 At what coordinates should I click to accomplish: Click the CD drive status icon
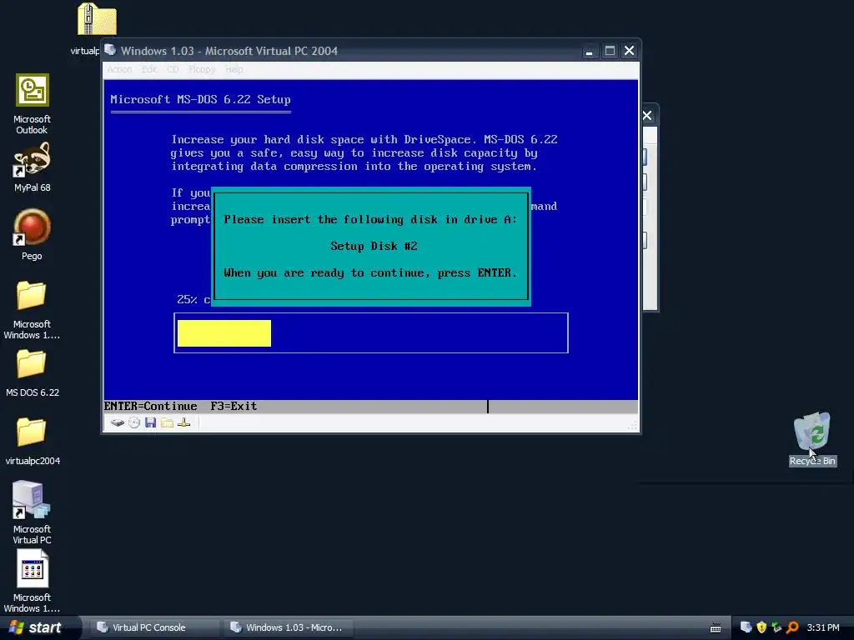pos(134,422)
